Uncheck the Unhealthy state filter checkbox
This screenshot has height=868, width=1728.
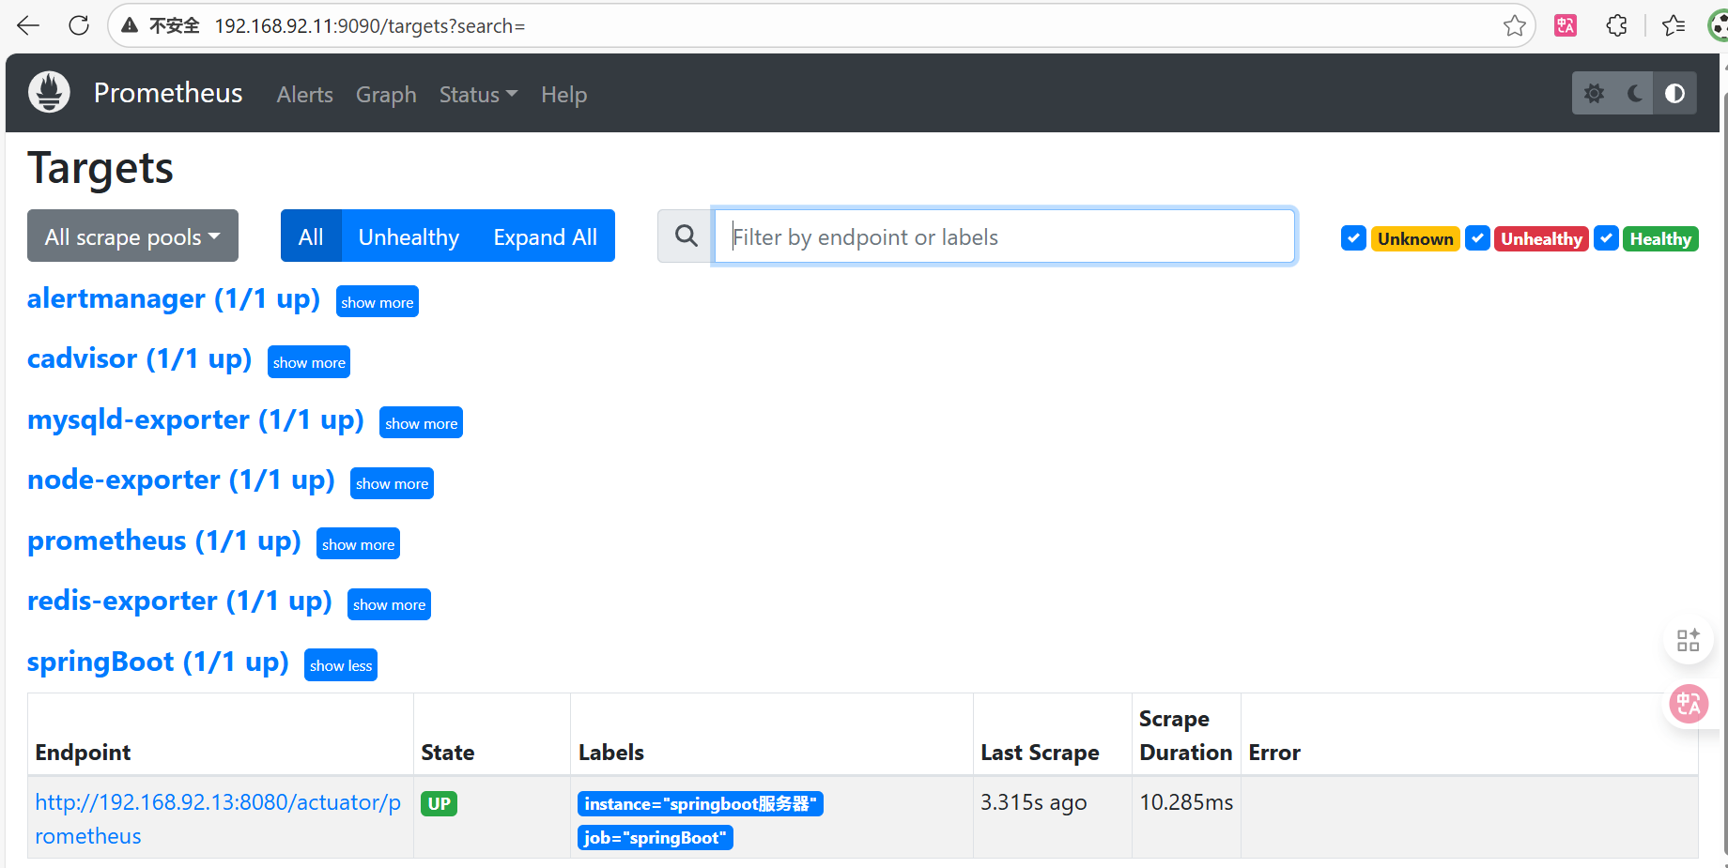click(x=1477, y=238)
